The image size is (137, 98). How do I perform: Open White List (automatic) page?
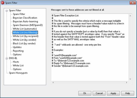click(x=25, y=29)
